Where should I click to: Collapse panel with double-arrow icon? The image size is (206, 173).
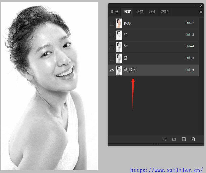[x=195, y=6]
